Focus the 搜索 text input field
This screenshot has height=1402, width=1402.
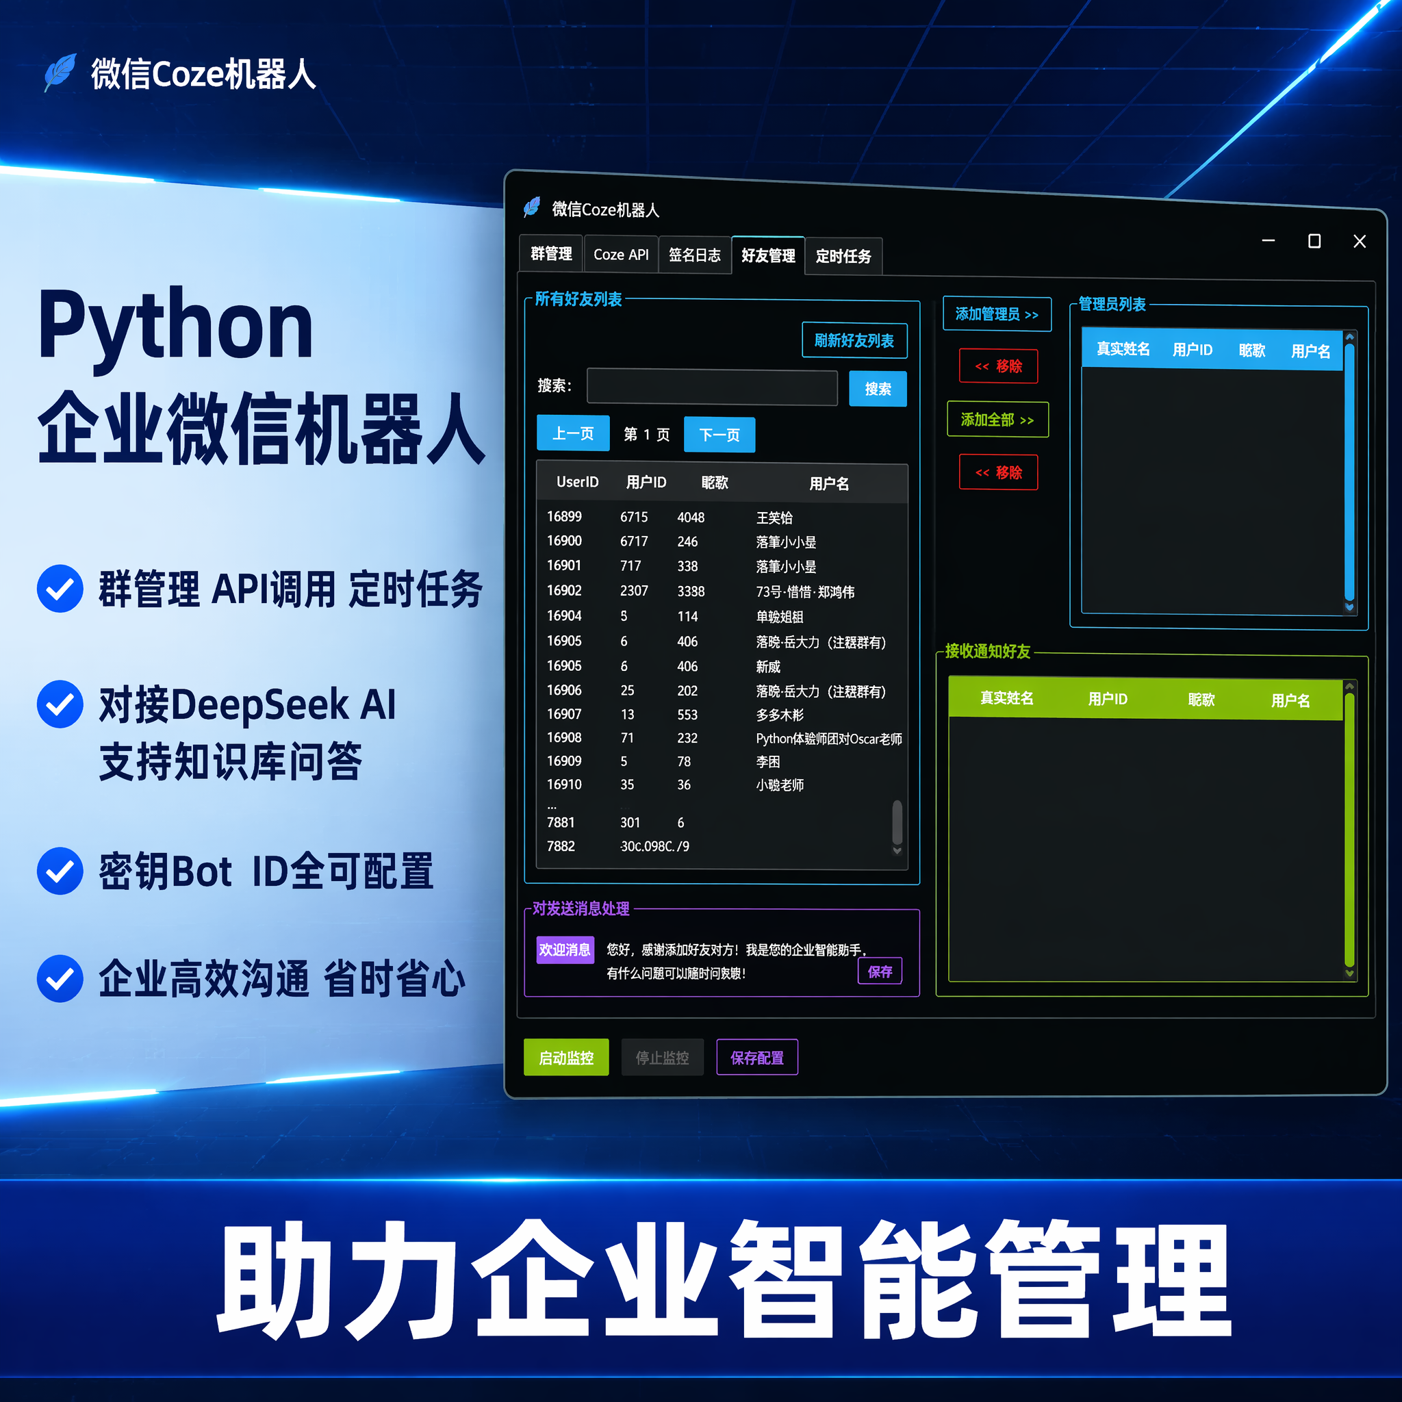click(x=712, y=387)
